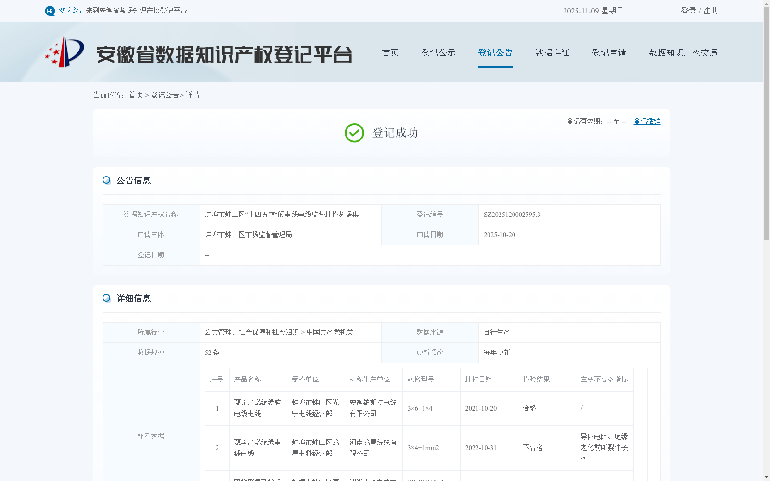Click the data source value 自行生产
The height and width of the screenshot is (481, 770).
coord(497,332)
